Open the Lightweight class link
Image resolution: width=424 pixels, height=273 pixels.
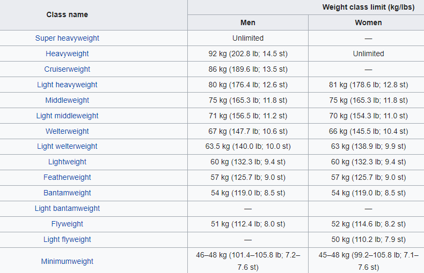[x=67, y=162]
